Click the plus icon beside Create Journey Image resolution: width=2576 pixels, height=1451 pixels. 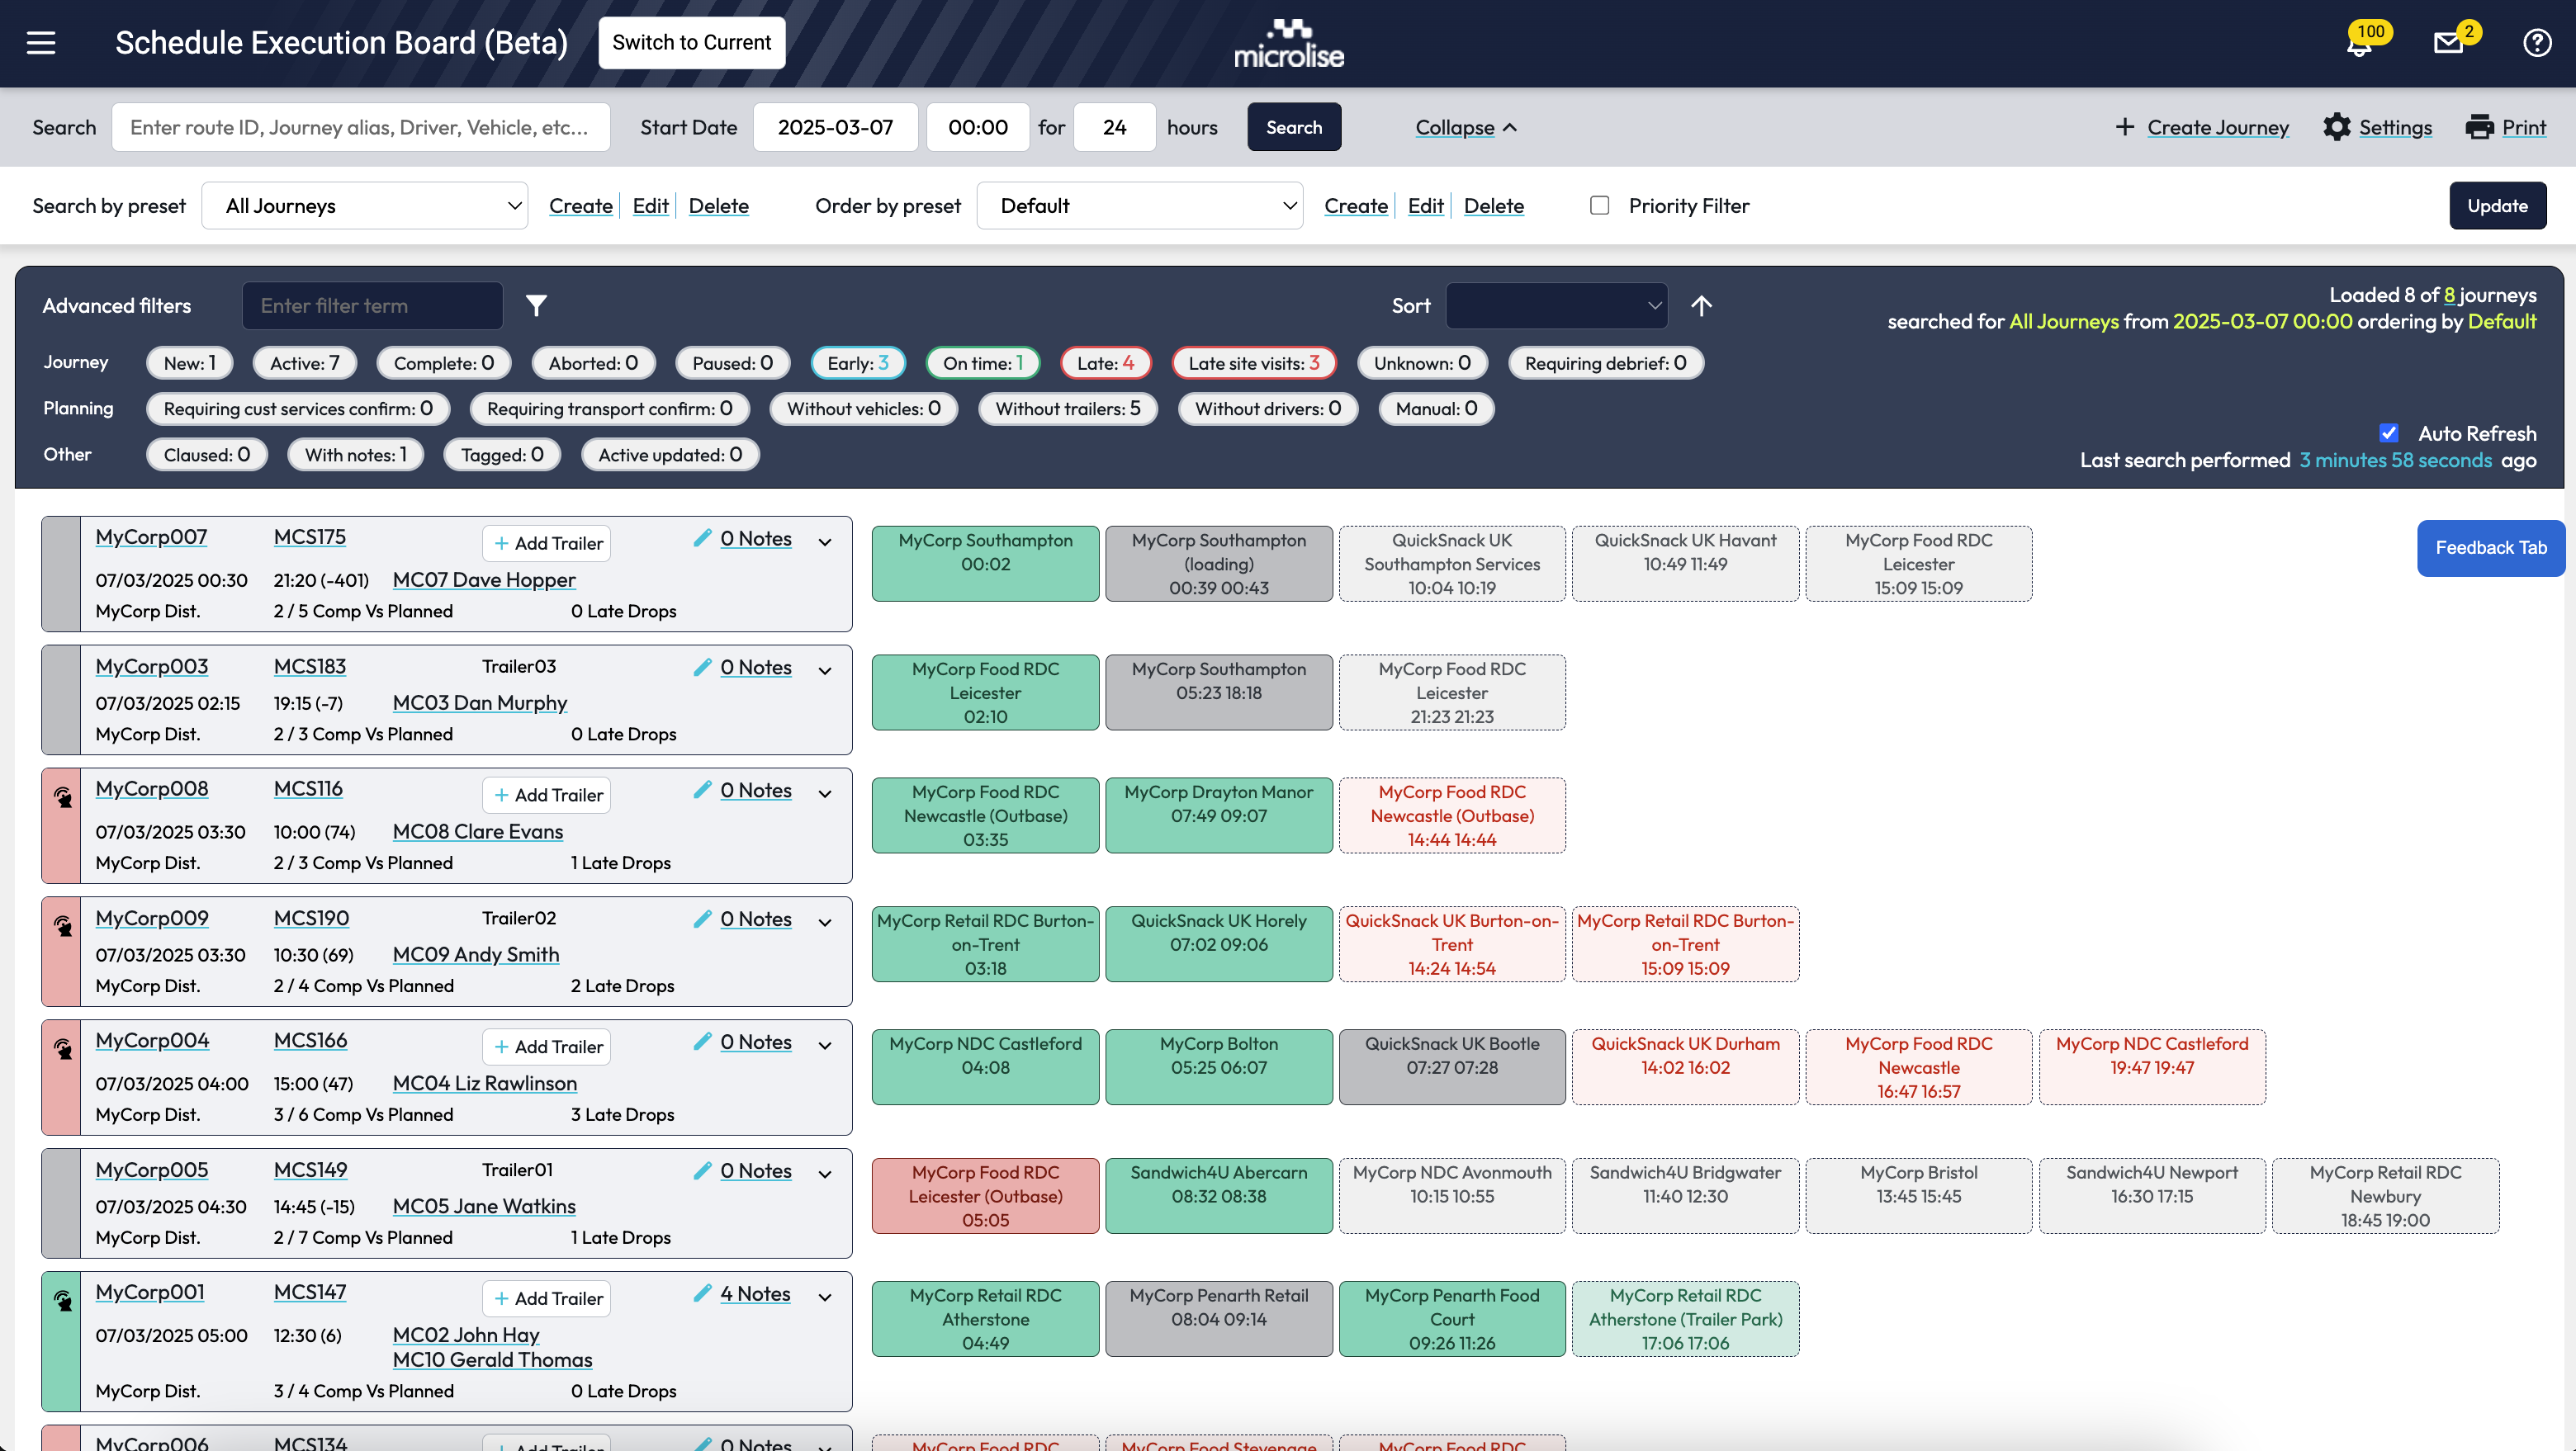pos(2125,127)
